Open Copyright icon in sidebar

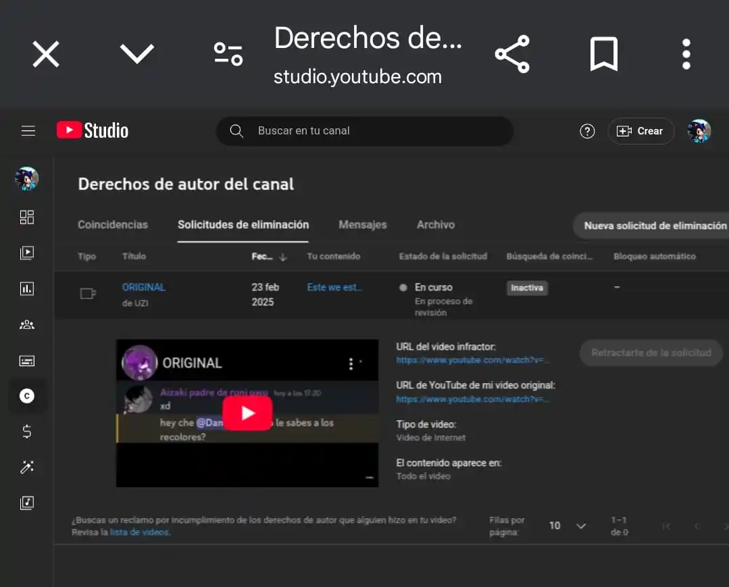point(27,396)
